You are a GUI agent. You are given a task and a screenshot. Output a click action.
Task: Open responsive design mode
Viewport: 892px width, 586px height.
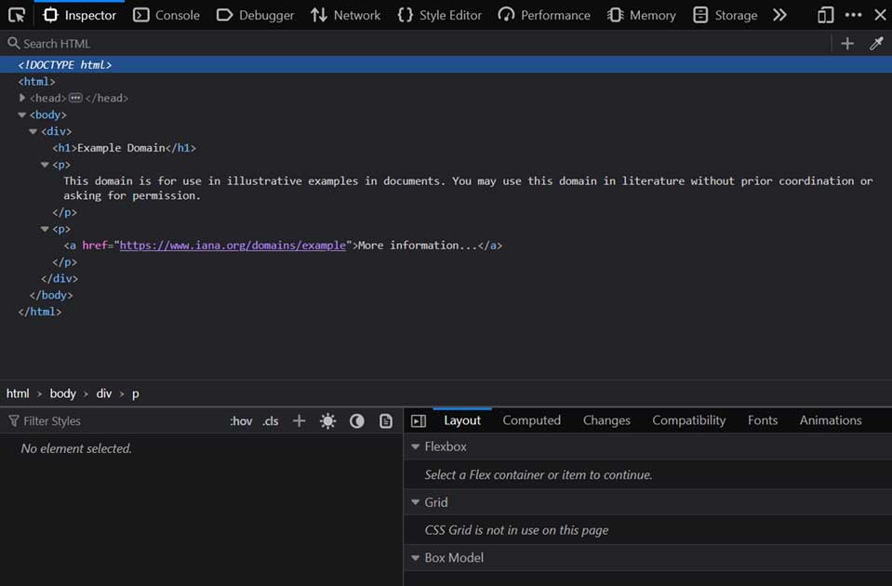pyautogui.click(x=825, y=15)
